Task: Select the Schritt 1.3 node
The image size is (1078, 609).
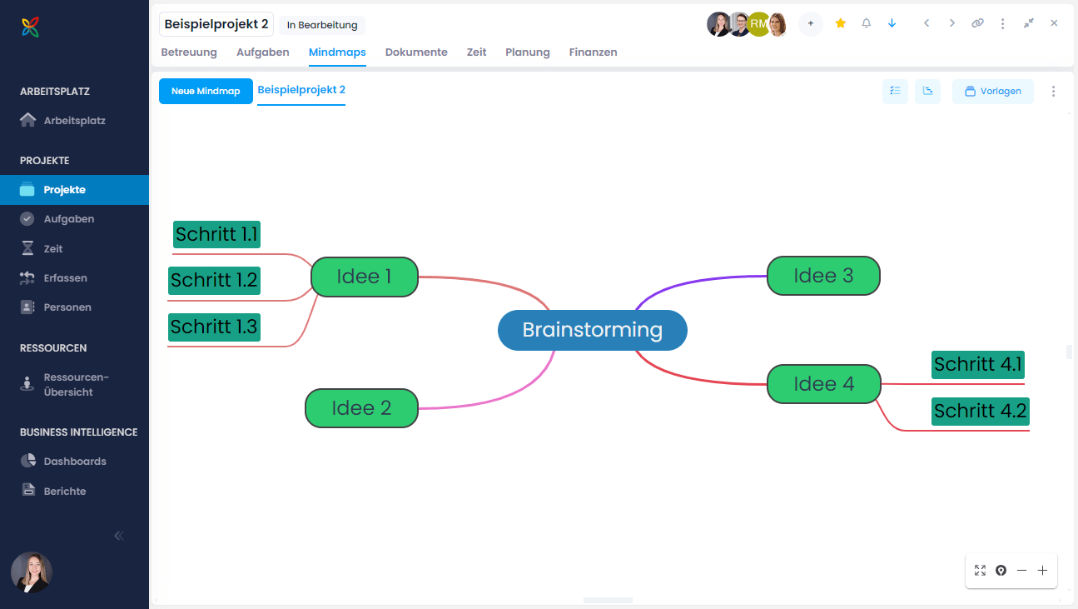Action: pyautogui.click(x=214, y=327)
